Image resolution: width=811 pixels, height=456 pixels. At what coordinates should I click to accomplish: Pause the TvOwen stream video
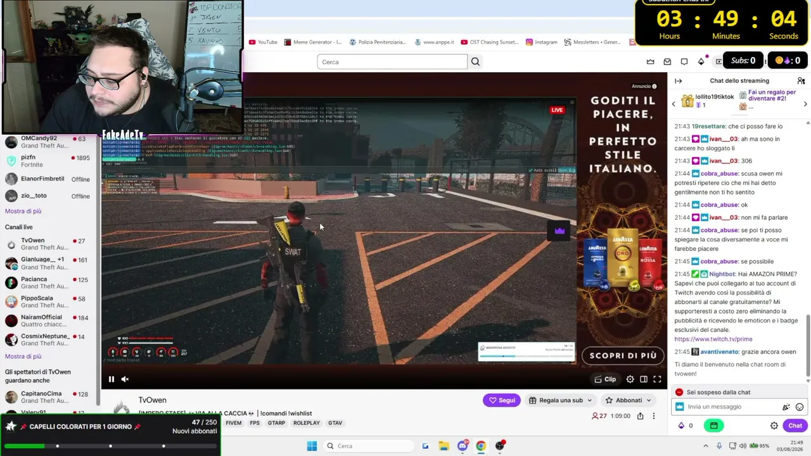pyautogui.click(x=112, y=379)
